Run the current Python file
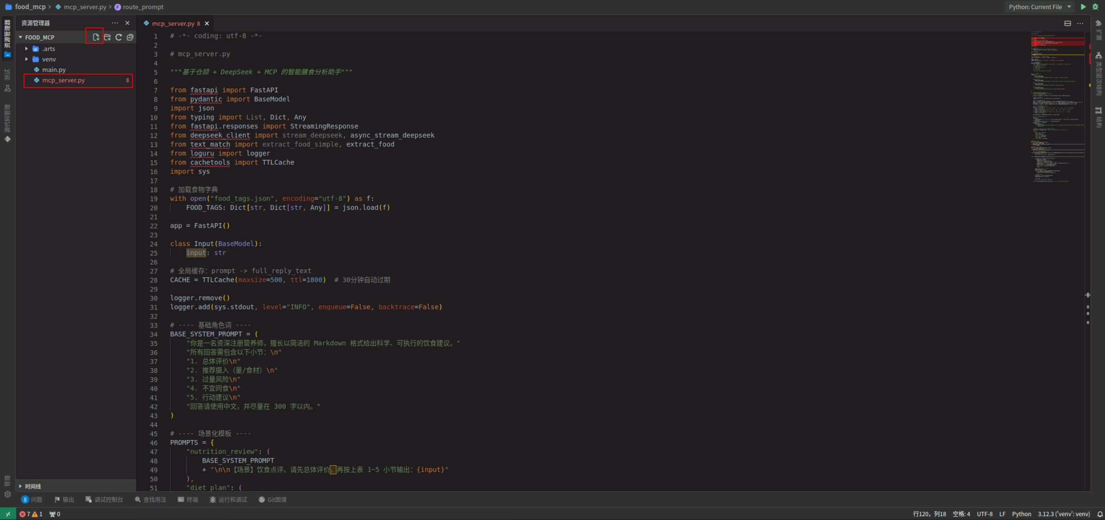 pyautogui.click(x=1083, y=7)
